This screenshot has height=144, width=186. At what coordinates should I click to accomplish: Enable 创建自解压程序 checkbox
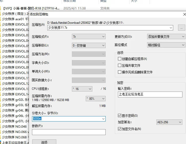coord(119,59)
